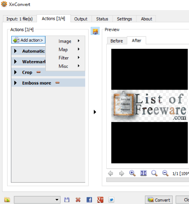Image resolution: width=189 pixels, height=204 pixels.
Task: Show the Before preview tab
Action: pyautogui.click(x=117, y=41)
